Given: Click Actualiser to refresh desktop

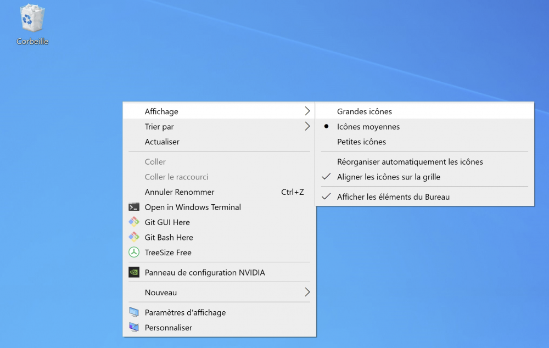Looking at the screenshot, I should coord(162,142).
